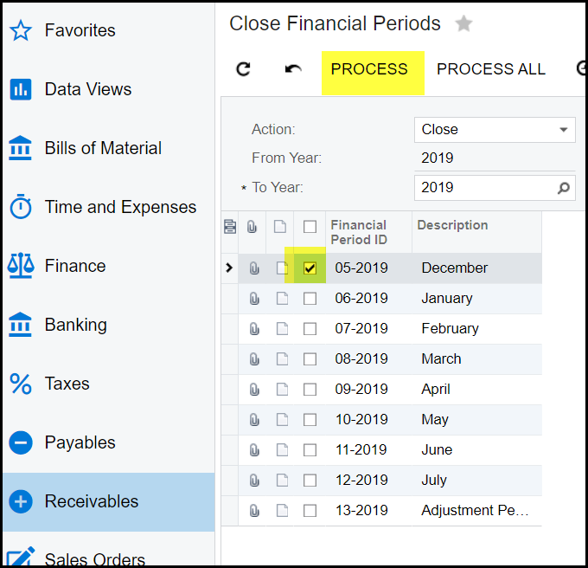Screen dimensions: 588x568
Task: Open the Banking menu item
Action: pyautogui.click(x=76, y=325)
